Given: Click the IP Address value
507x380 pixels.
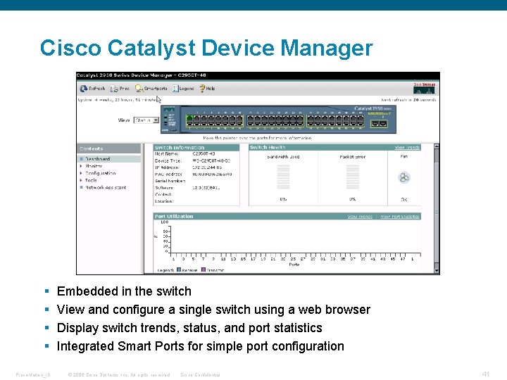Looking at the screenshot, I should (x=207, y=167).
